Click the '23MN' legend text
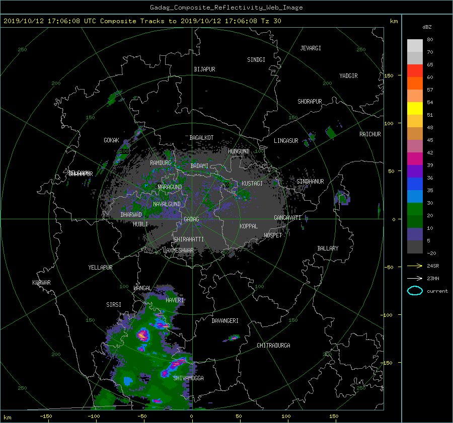 (433, 278)
